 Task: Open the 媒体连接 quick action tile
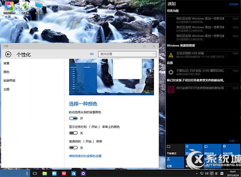point(212,150)
